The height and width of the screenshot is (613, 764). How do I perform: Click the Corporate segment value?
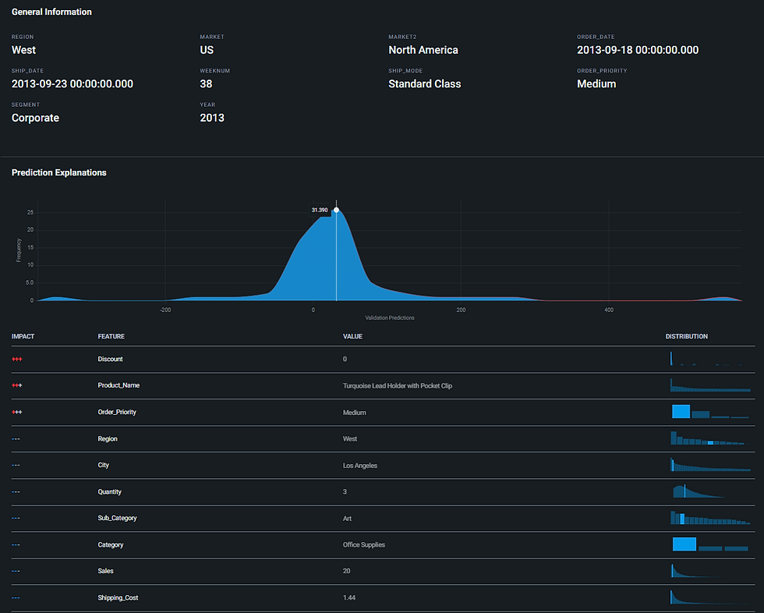coord(36,118)
